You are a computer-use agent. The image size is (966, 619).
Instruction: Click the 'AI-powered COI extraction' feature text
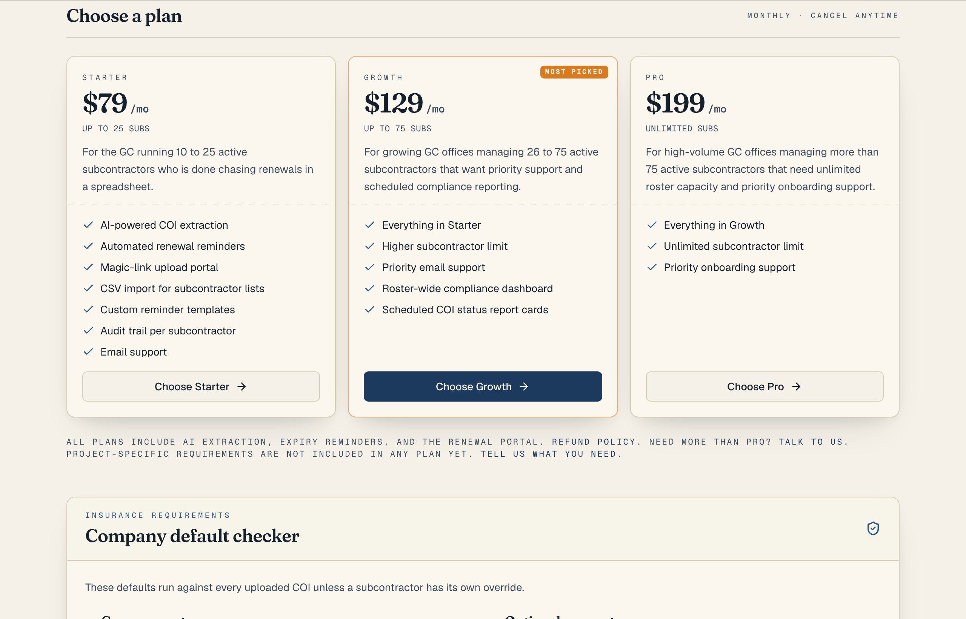[164, 225]
